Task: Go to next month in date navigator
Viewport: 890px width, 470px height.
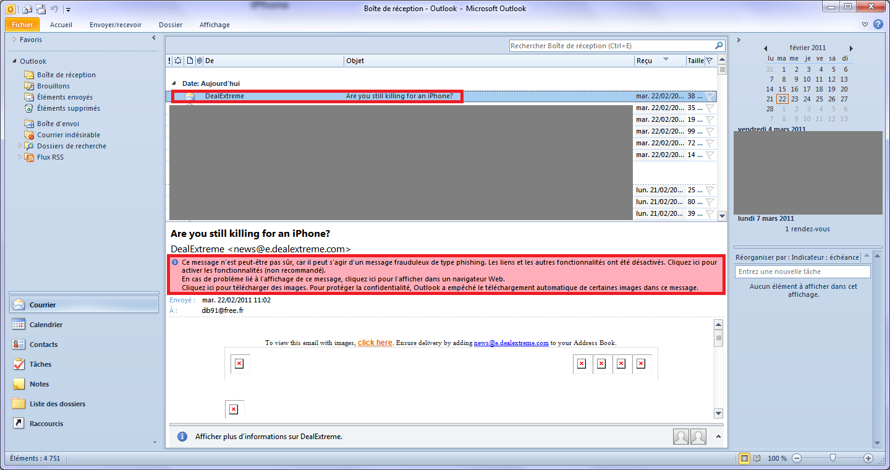Action: click(851, 48)
